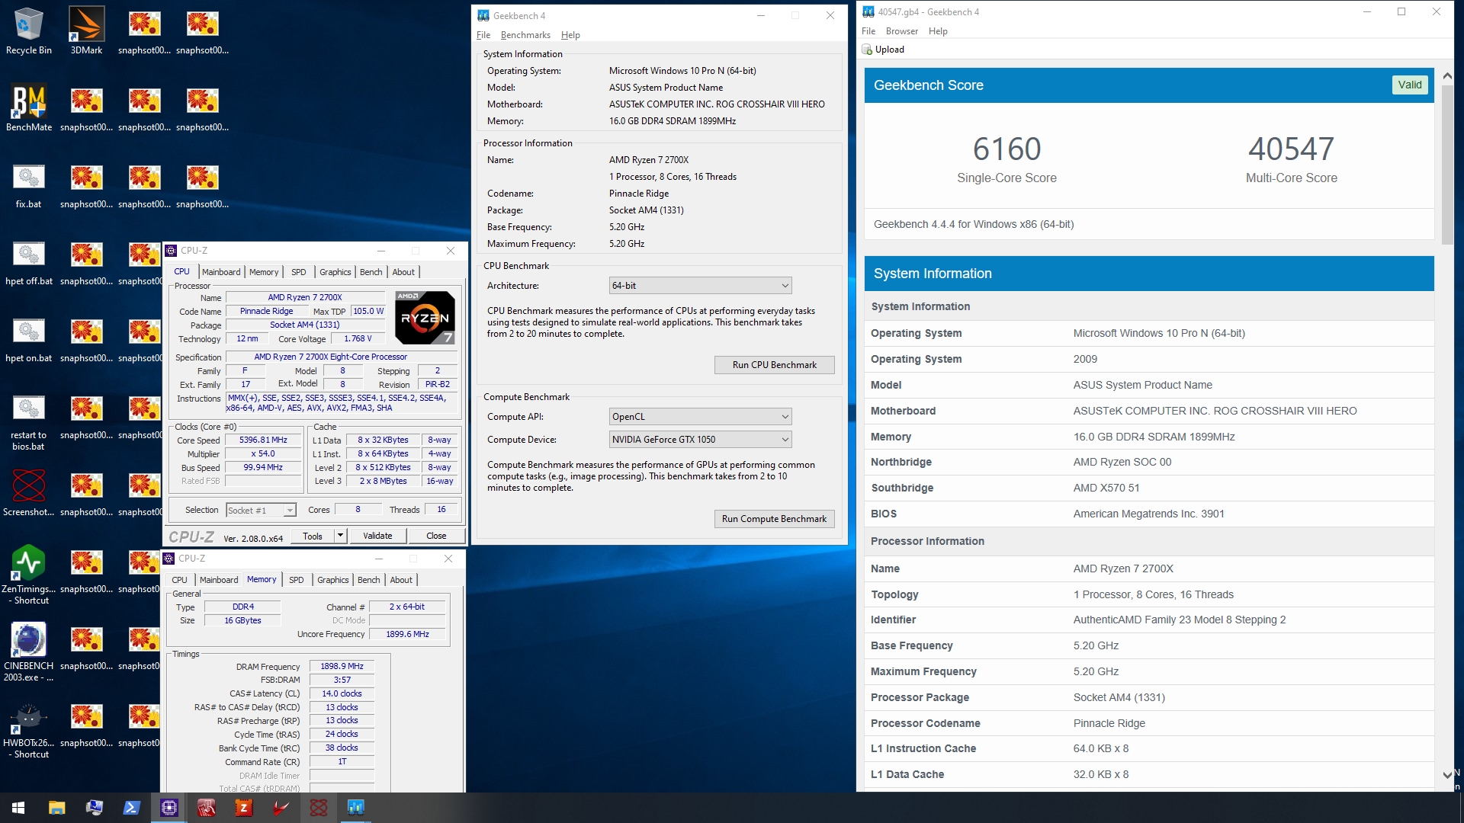Select the restart to bios.bat file
This screenshot has height=823, width=1464.
click(28, 421)
